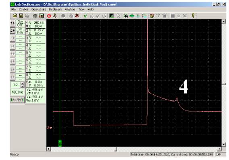Click the 1/9 page indicator in status bar

click(x=218, y=154)
